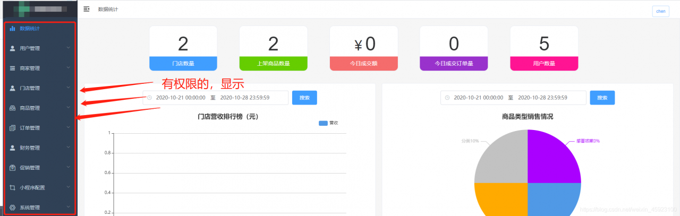This screenshot has height=216, width=680.
Task: Open 用户管理 menu item
Action: pyautogui.click(x=40, y=48)
